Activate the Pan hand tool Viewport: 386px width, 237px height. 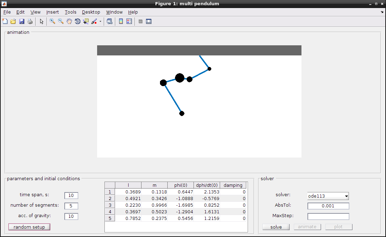point(69,21)
